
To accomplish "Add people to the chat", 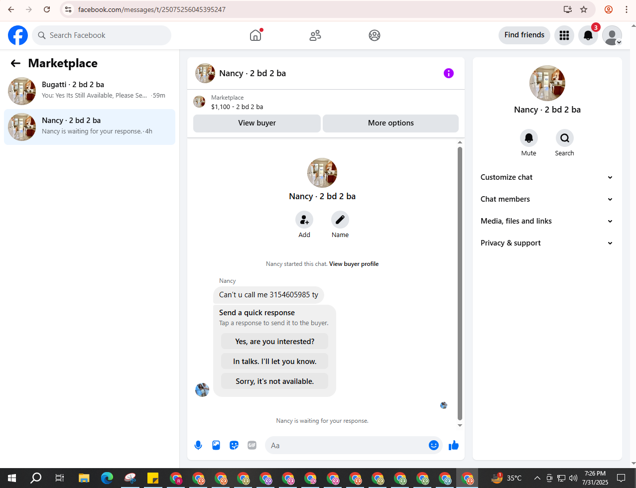I will point(304,220).
